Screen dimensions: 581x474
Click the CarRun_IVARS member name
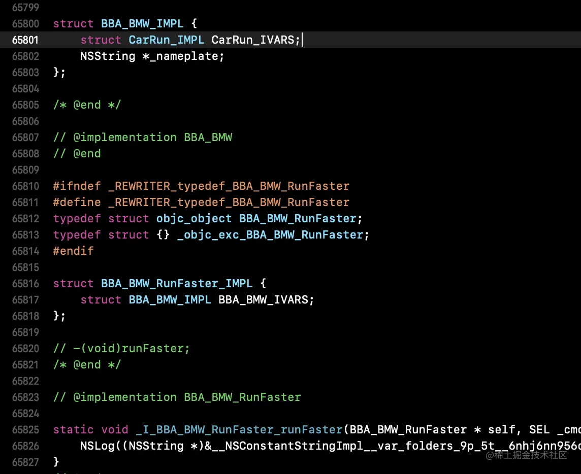(x=253, y=40)
